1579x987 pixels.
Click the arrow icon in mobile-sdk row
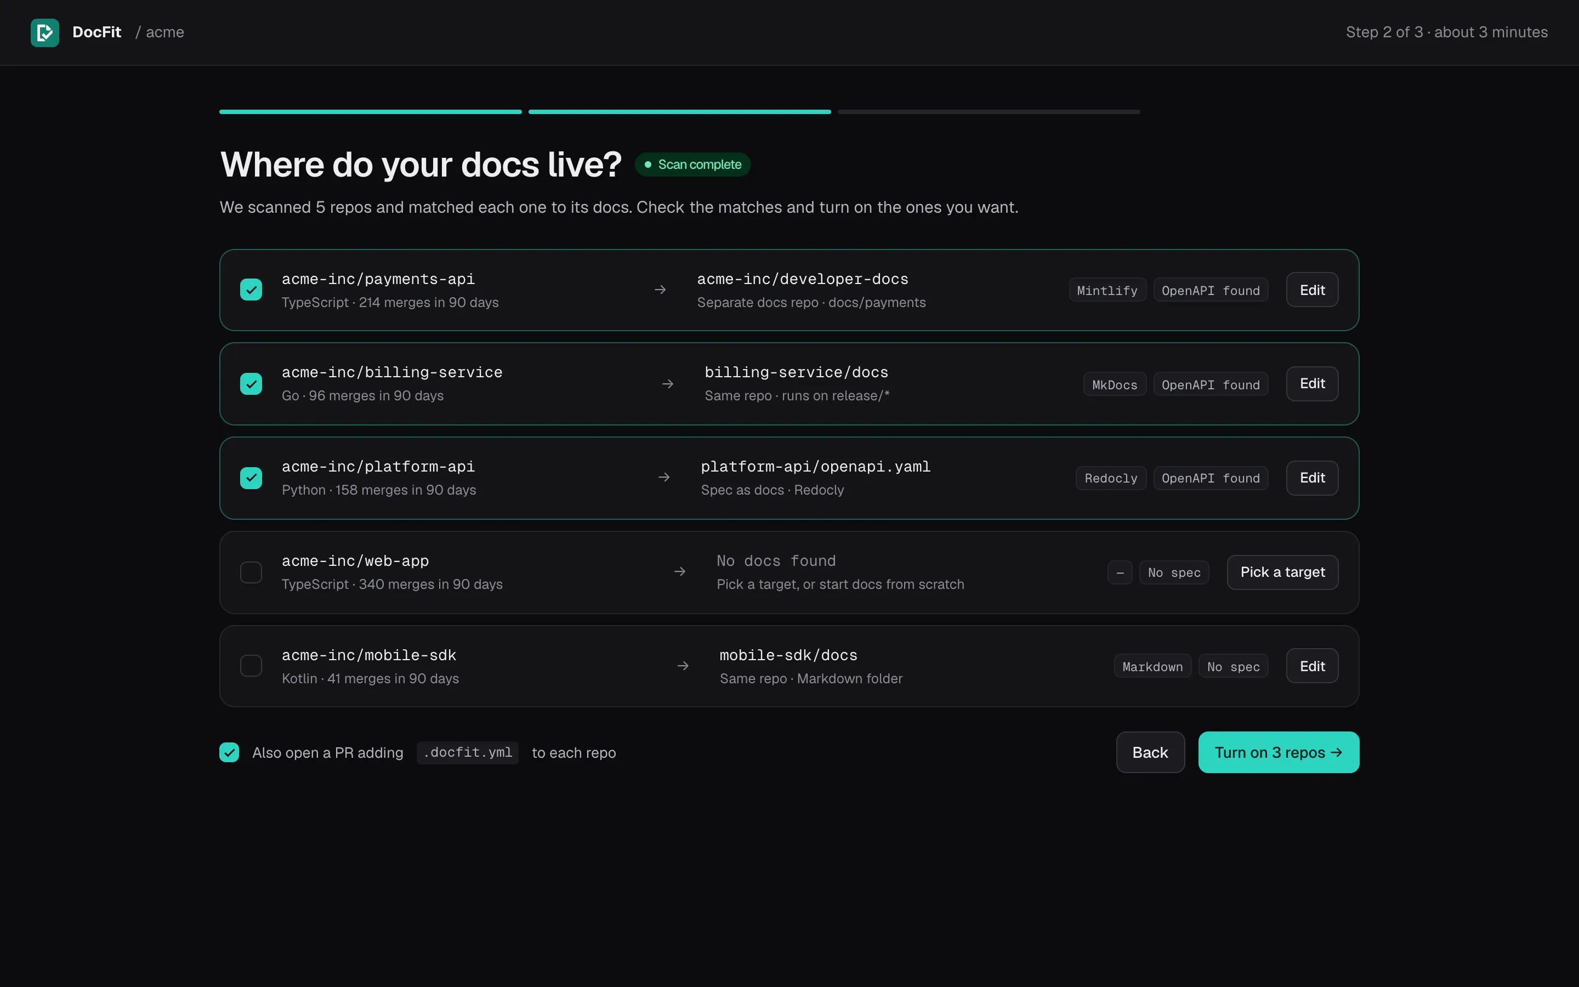683,666
